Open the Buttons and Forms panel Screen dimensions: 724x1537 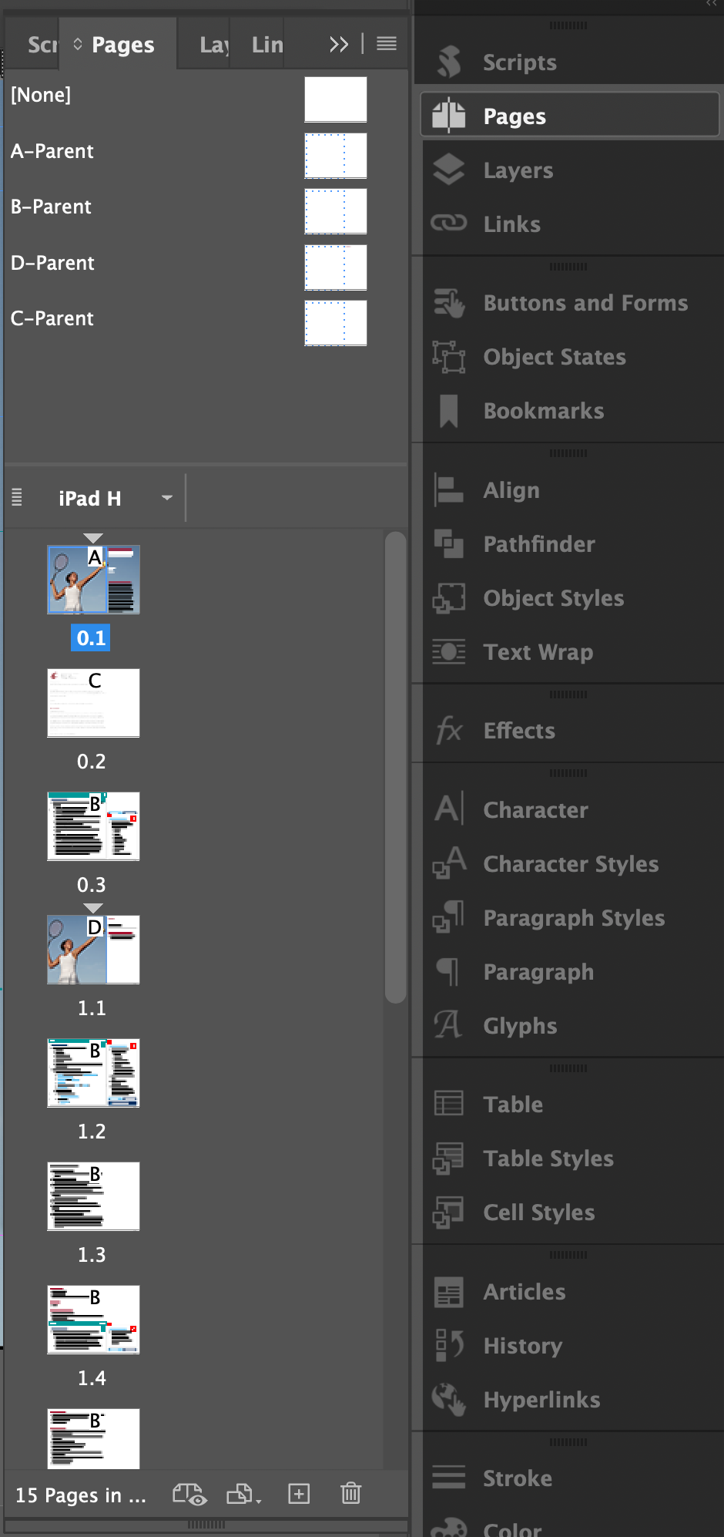point(585,303)
